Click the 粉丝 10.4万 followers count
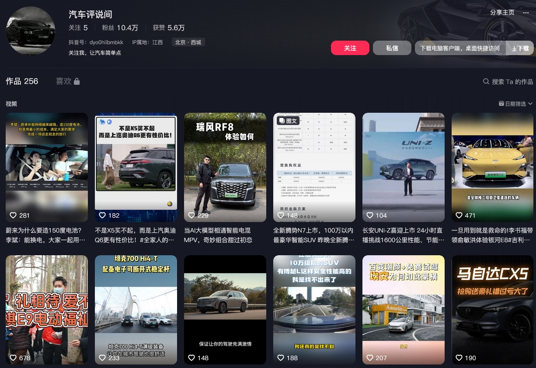The image size is (536, 368). (x=120, y=28)
